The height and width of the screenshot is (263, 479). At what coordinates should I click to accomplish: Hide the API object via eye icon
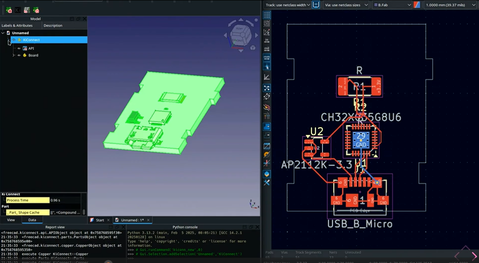click(19, 48)
